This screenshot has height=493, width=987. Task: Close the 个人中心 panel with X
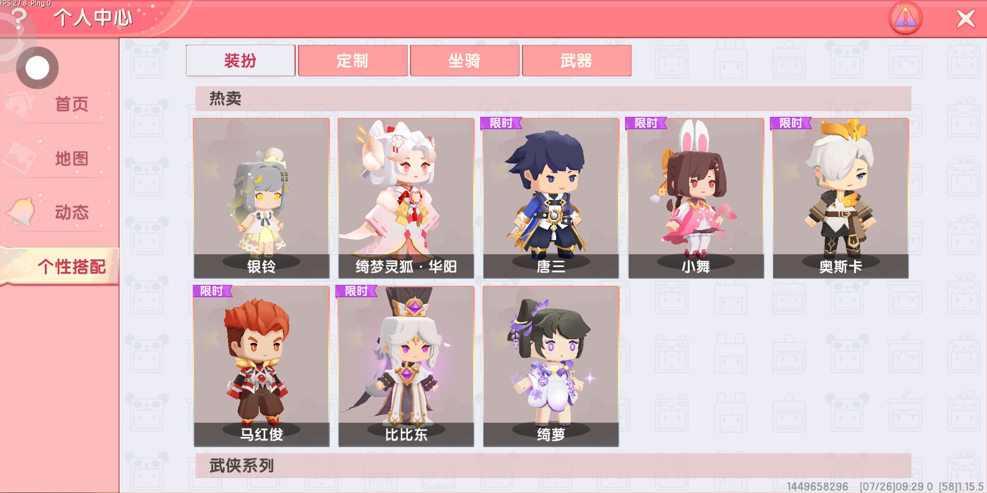point(966,19)
